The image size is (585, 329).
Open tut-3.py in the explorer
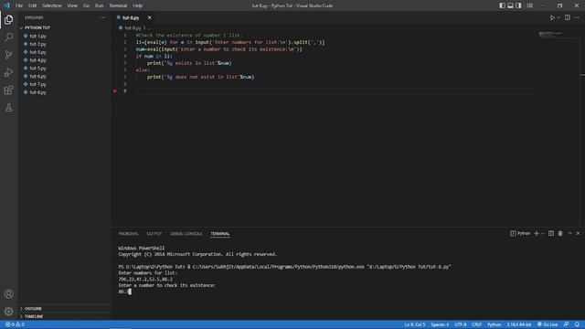[38, 52]
